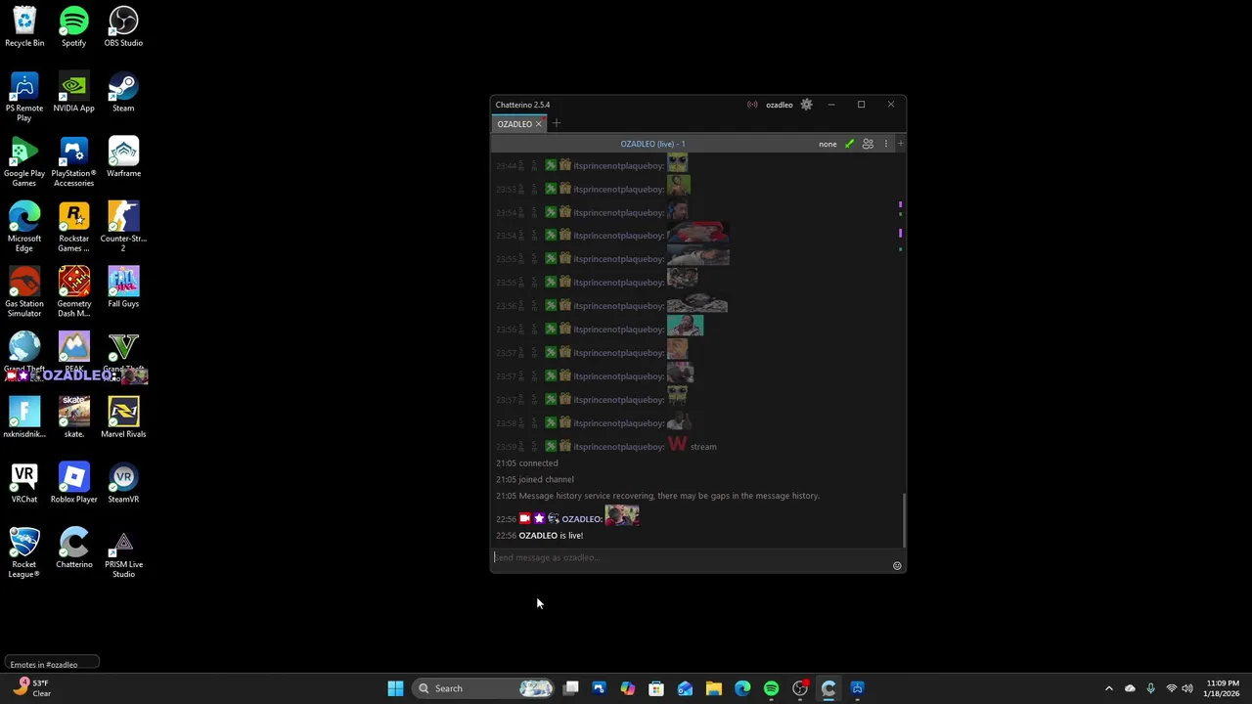Open the Windows Start menu

click(x=395, y=688)
